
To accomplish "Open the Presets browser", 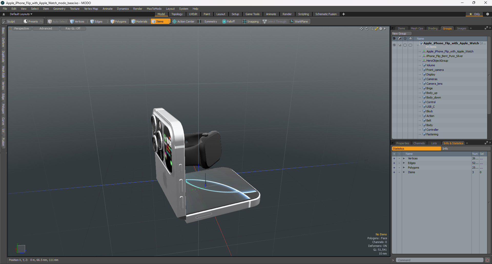I will (33, 21).
